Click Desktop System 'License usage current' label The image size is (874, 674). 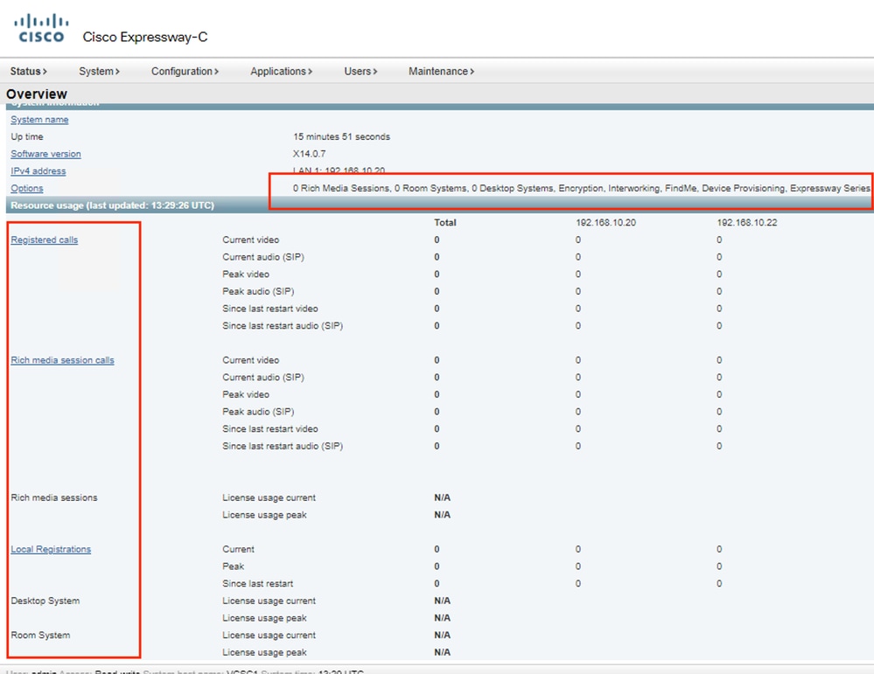point(269,601)
